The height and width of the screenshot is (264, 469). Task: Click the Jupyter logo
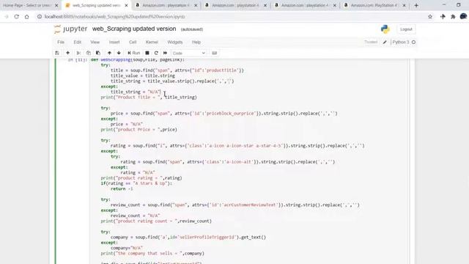[70, 29]
